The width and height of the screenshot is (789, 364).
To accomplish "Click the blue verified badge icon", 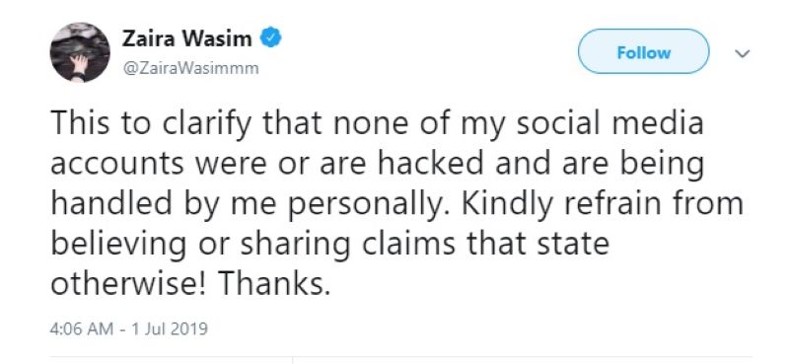I will coord(270,38).
